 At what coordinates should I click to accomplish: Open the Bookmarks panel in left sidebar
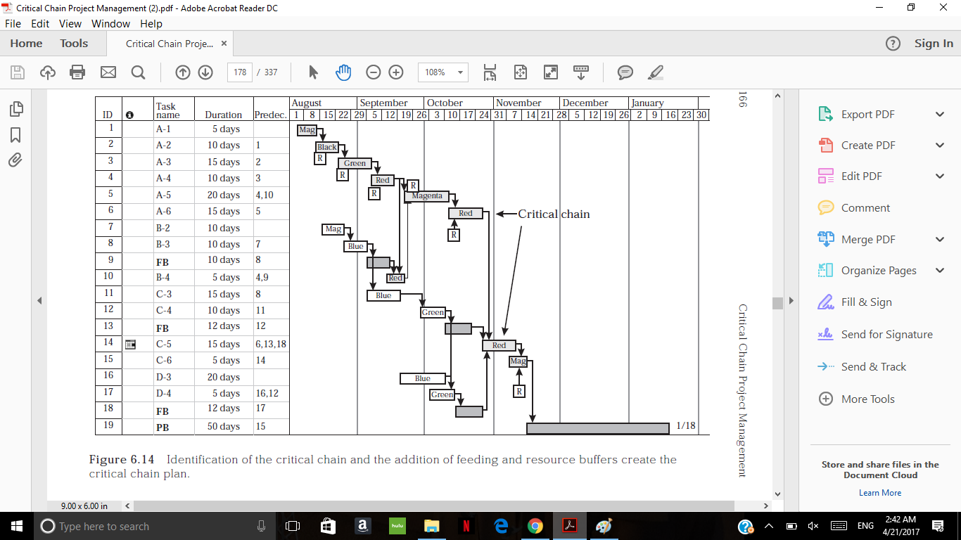[15, 135]
